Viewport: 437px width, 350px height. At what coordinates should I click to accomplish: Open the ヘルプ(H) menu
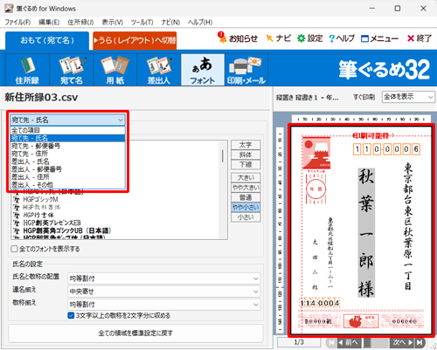pyautogui.click(x=200, y=22)
